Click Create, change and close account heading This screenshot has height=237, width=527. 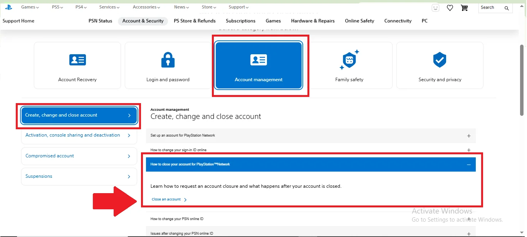click(206, 116)
